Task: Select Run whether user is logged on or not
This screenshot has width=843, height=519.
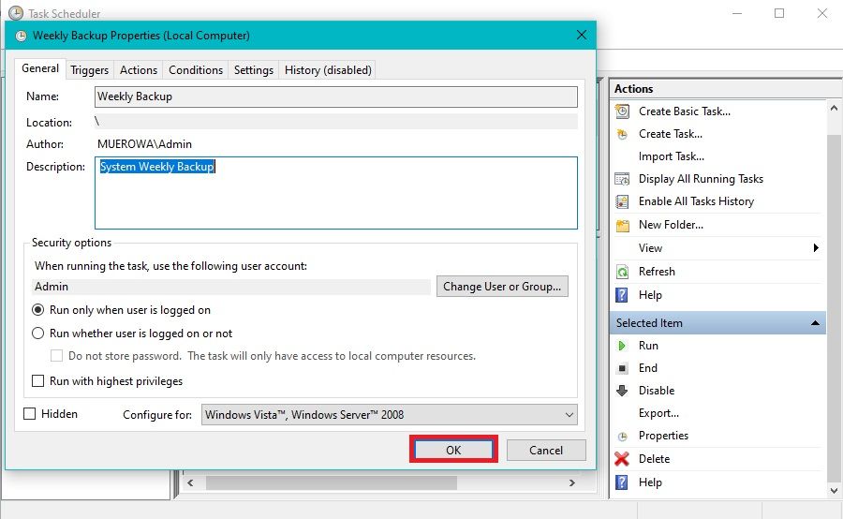Action: tap(38, 334)
